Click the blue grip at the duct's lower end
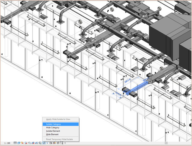This screenshot has height=146, width=192. pyautogui.click(x=127, y=94)
